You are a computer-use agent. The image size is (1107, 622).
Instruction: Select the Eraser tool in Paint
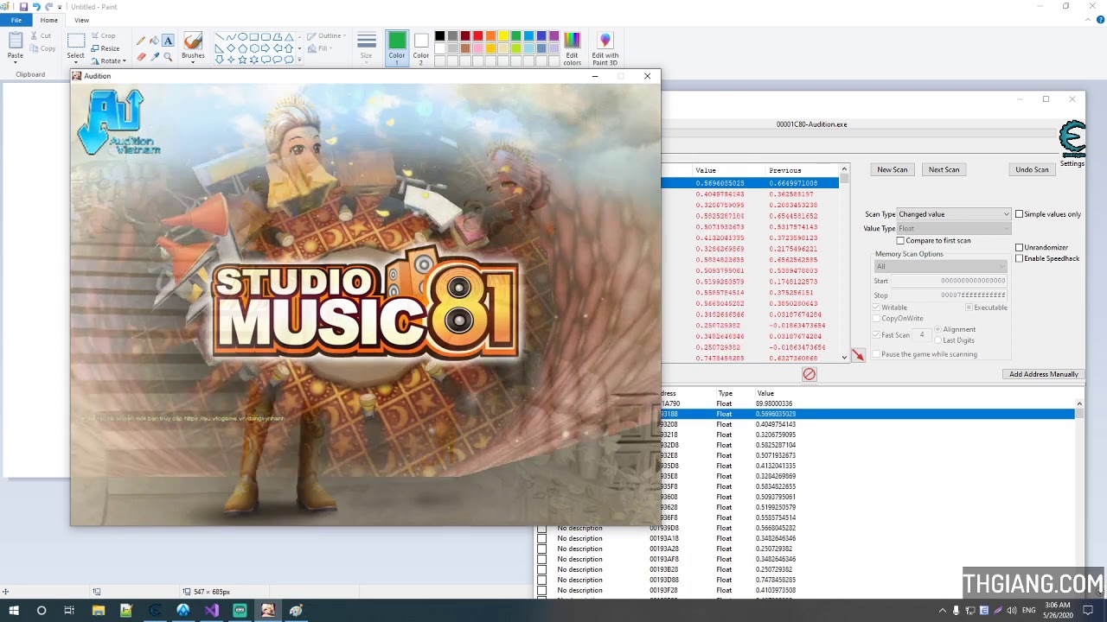click(141, 56)
